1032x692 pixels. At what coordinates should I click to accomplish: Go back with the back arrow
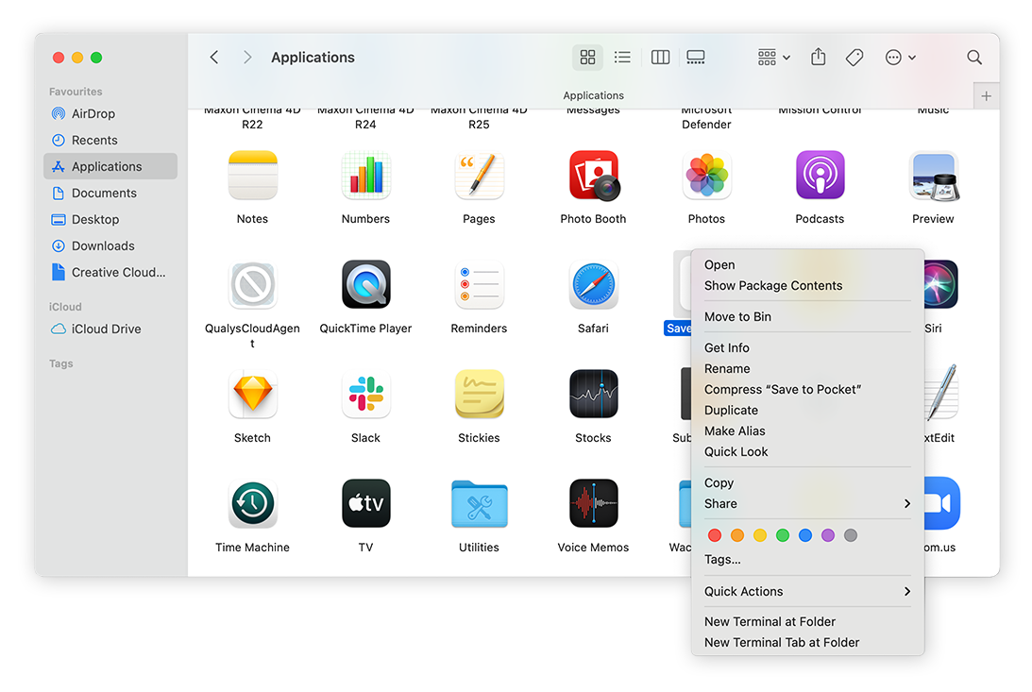click(214, 58)
